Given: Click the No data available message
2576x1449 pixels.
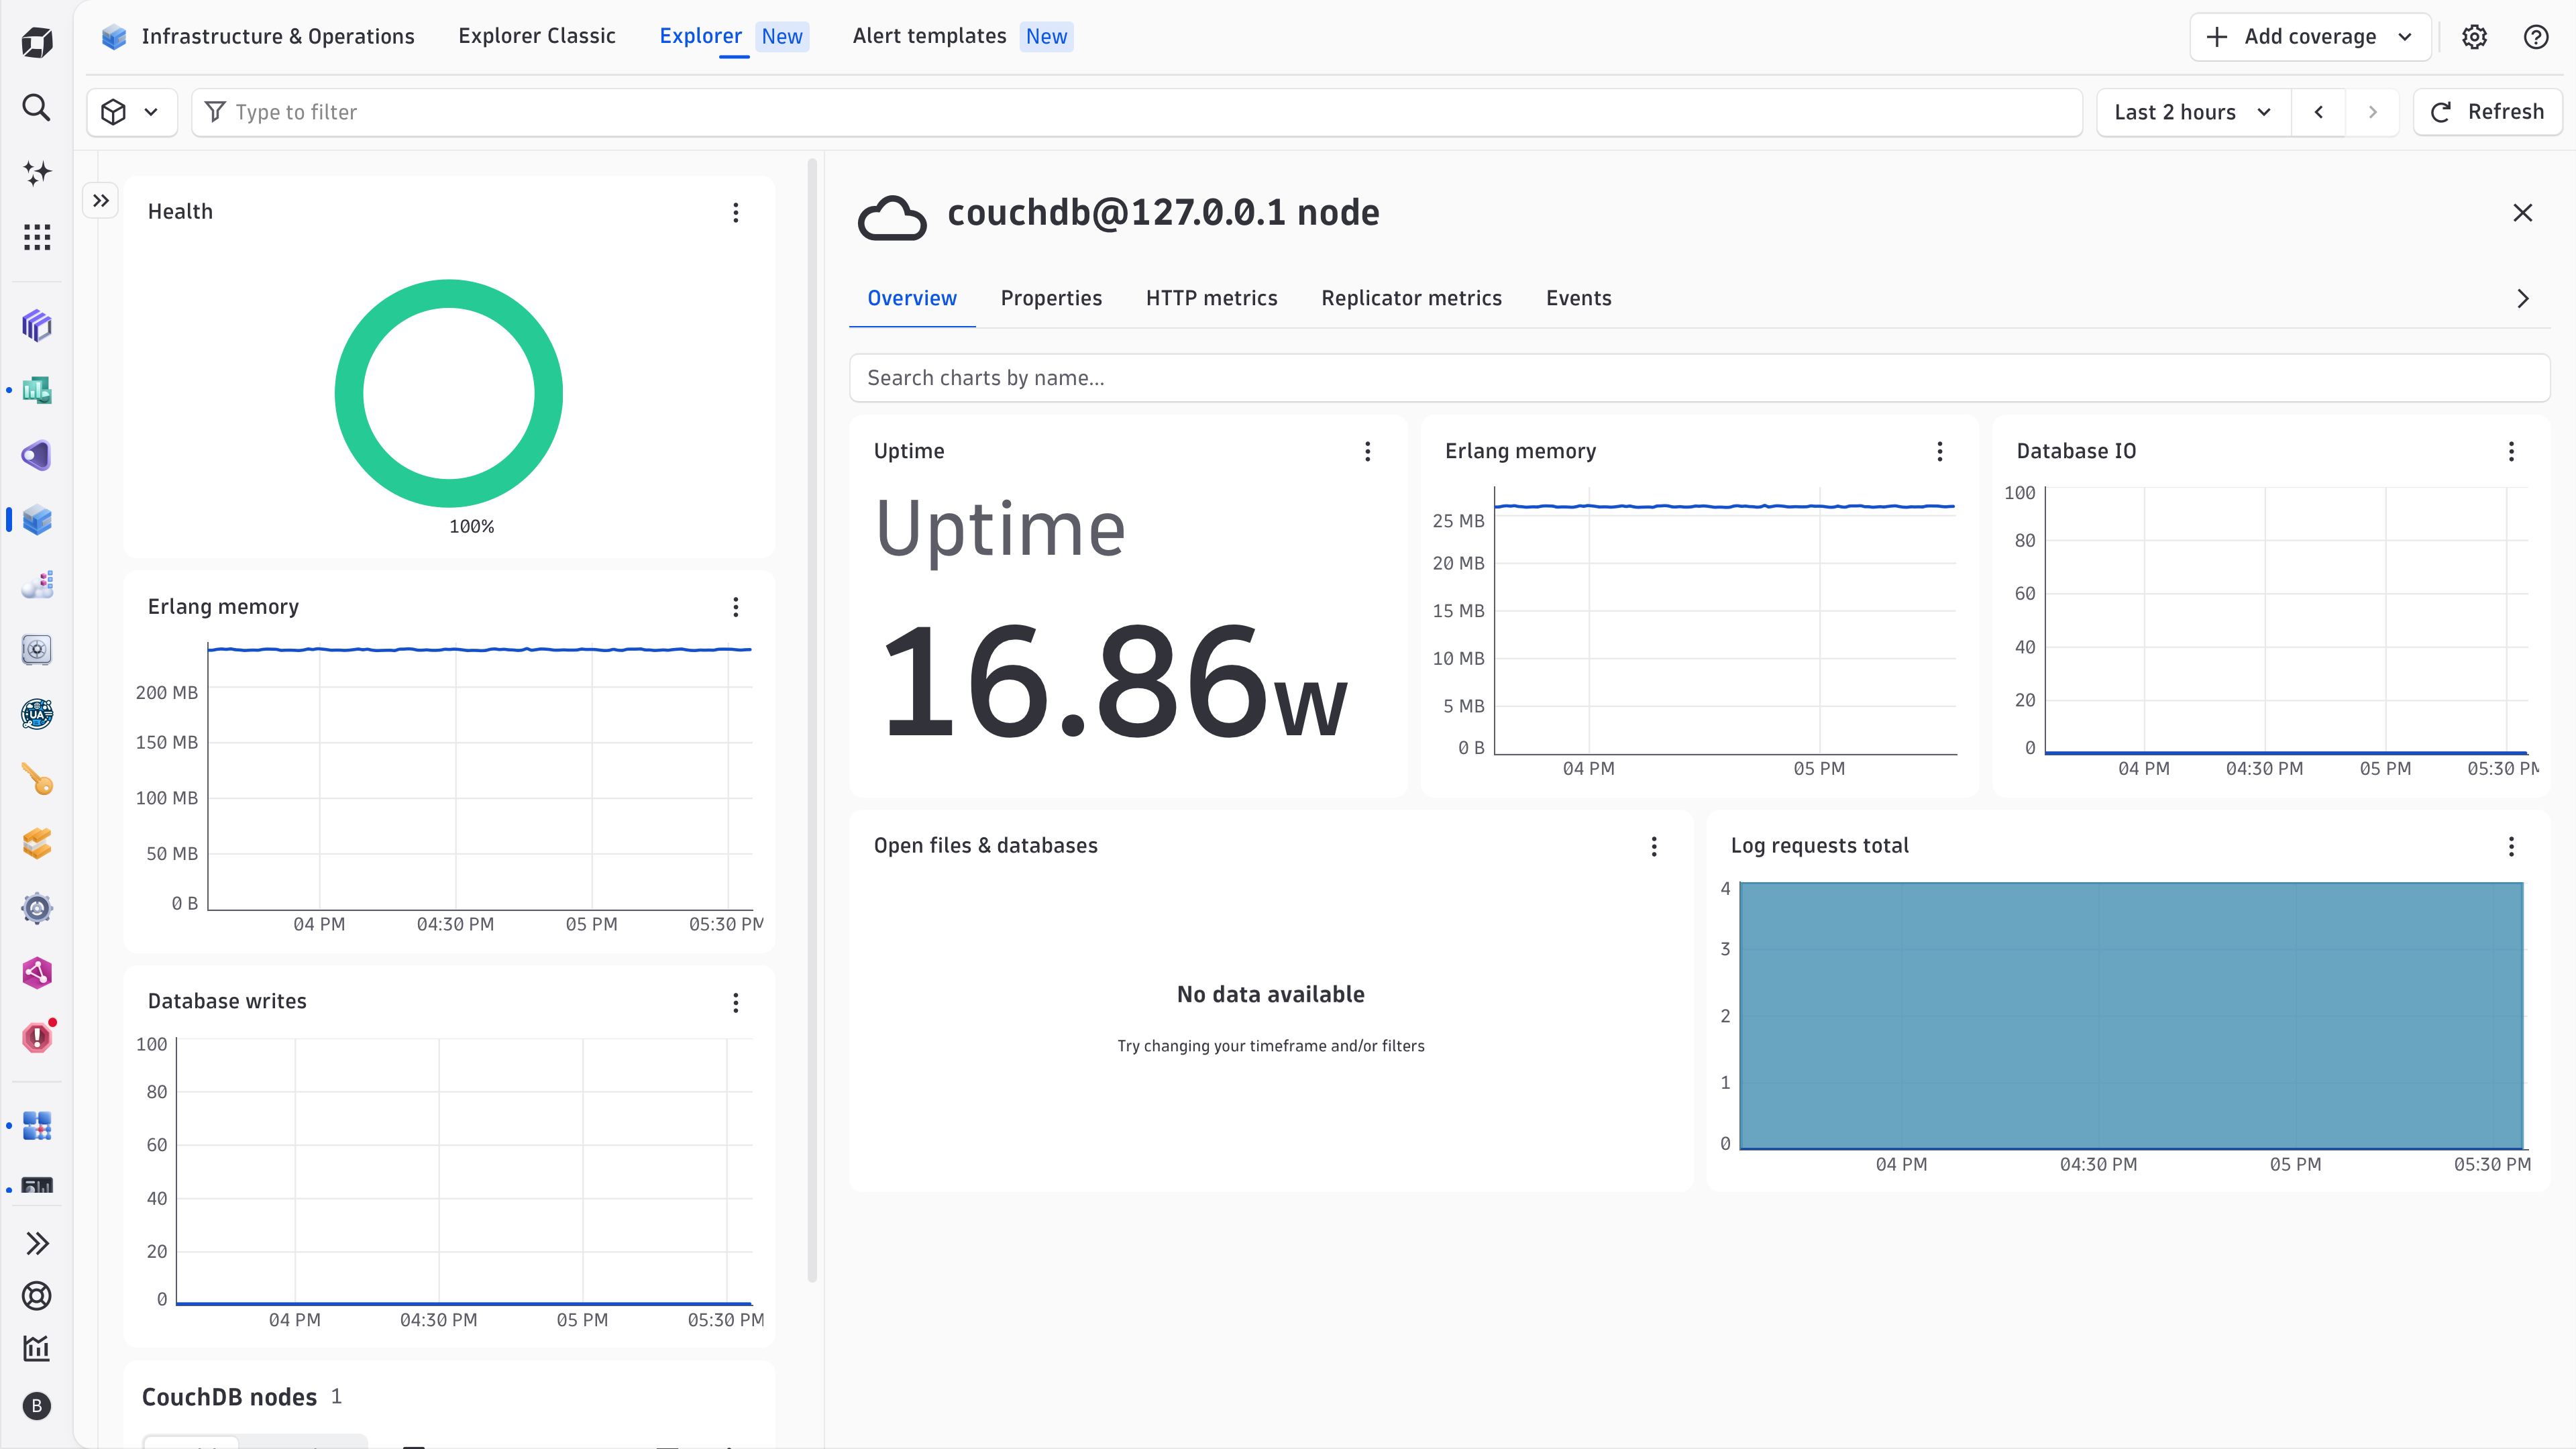Looking at the screenshot, I should 1270,995.
